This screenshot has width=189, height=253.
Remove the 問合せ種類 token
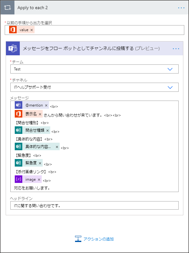click(x=47, y=130)
